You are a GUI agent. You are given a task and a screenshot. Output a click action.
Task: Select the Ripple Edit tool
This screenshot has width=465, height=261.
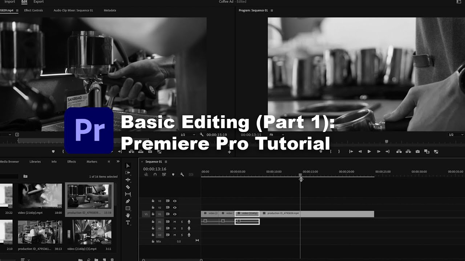[x=128, y=180]
